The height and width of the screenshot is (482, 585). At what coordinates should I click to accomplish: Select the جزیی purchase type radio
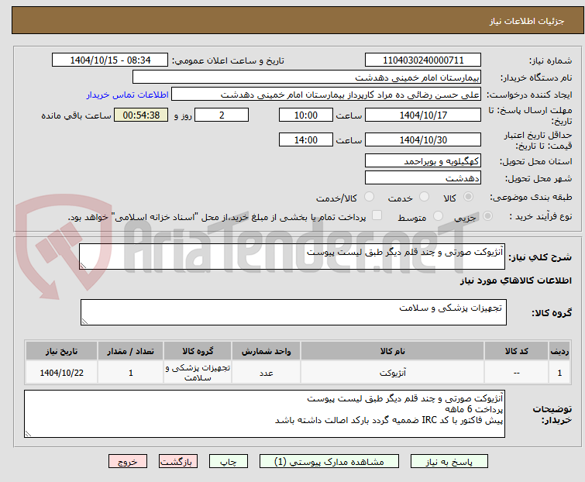(x=487, y=216)
